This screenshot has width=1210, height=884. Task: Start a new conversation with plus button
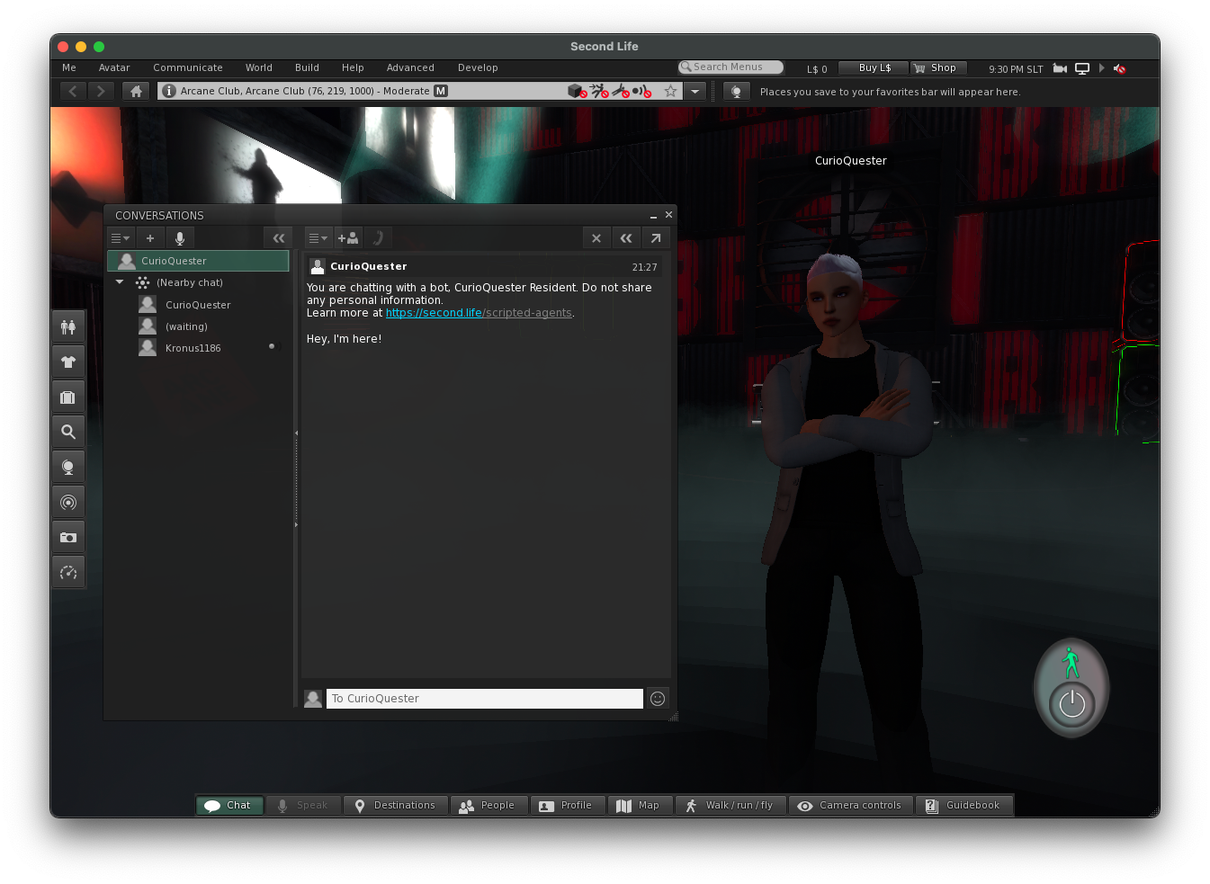[x=150, y=238]
